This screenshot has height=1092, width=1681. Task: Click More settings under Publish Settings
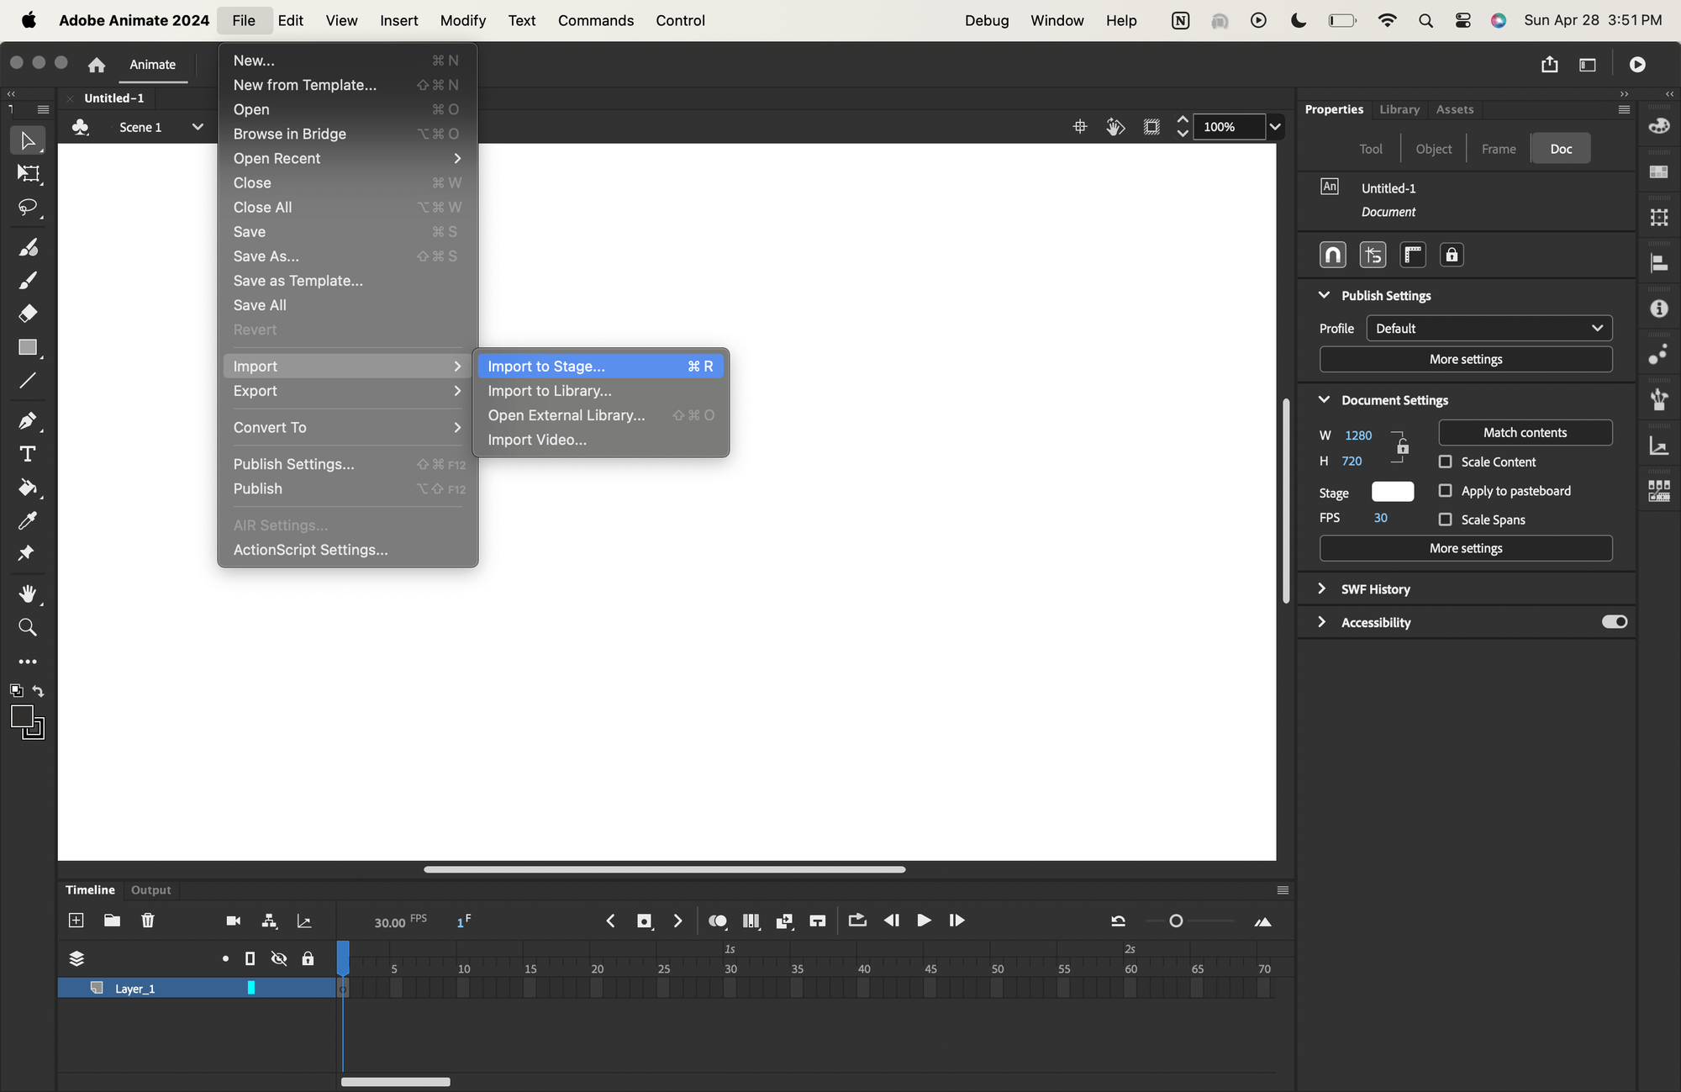pyautogui.click(x=1465, y=359)
